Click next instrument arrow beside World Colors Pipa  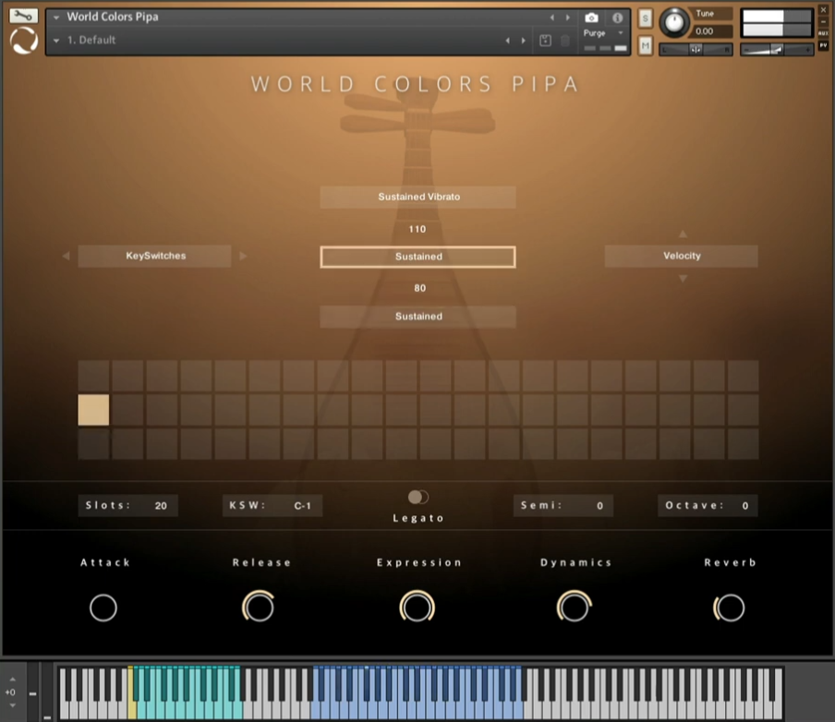[x=568, y=18]
